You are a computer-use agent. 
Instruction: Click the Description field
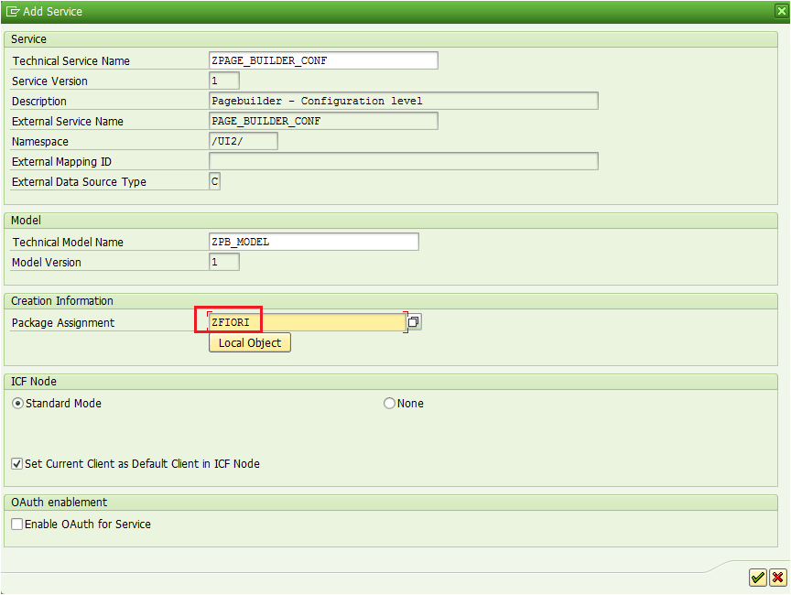[404, 101]
